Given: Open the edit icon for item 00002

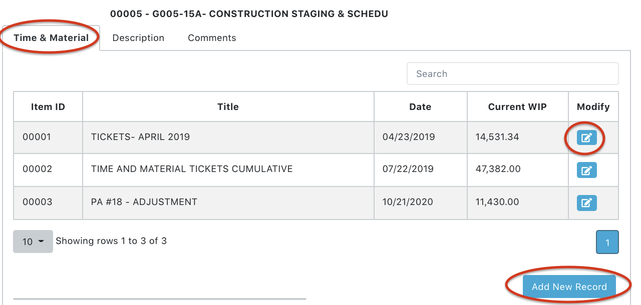Looking at the screenshot, I should click(x=586, y=170).
